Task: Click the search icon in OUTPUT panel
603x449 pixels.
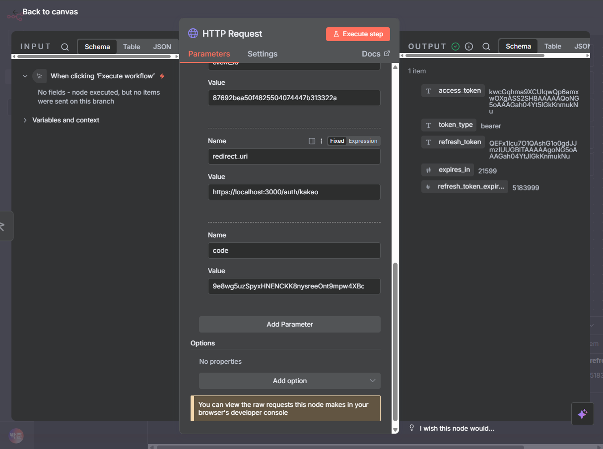Action: tap(486, 47)
